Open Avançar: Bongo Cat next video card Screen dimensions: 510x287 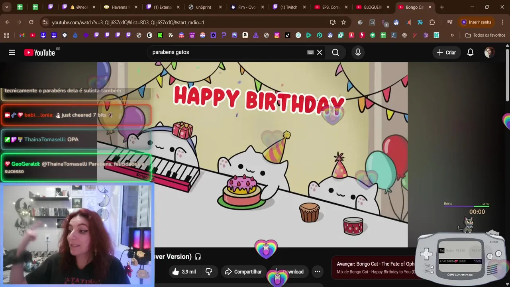point(375,267)
